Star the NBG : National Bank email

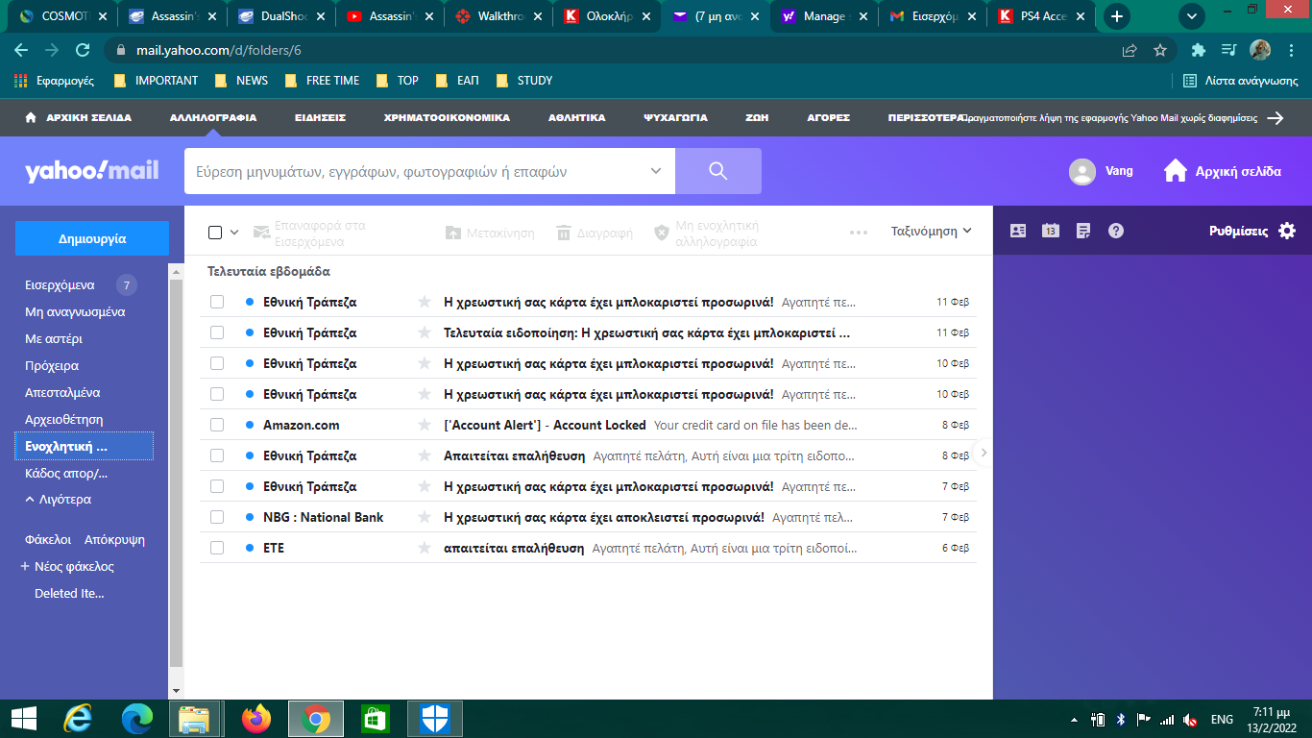click(x=425, y=517)
